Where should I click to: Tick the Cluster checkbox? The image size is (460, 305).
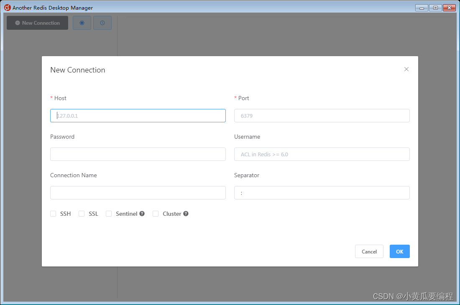[156, 214]
